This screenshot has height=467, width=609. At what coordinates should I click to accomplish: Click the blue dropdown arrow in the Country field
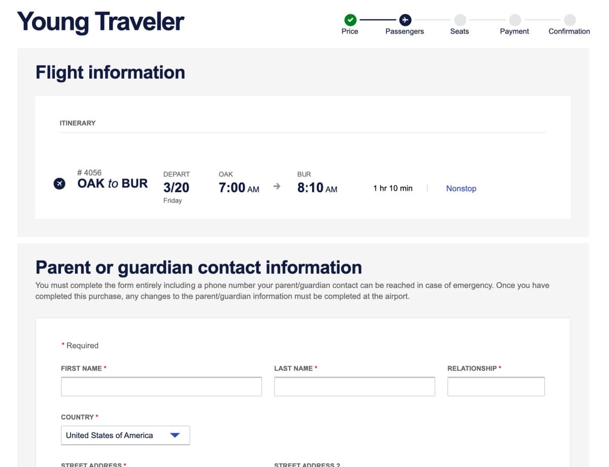point(176,435)
